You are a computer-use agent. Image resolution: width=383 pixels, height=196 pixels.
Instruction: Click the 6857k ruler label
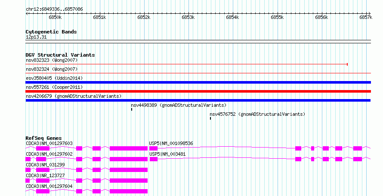[366, 17]
